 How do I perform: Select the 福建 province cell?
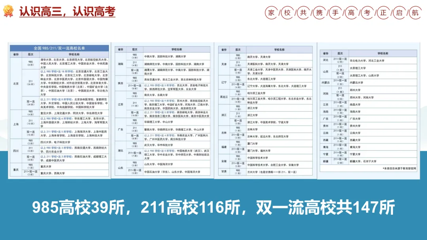coord(224,147)
